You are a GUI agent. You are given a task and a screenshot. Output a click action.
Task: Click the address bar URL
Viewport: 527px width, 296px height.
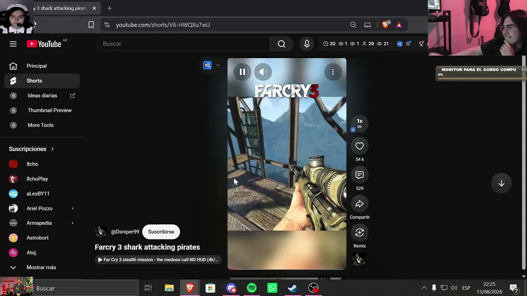(x=163, y=25)
